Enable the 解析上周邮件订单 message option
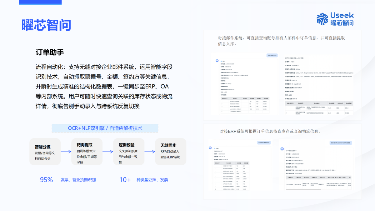 [272, 55]
